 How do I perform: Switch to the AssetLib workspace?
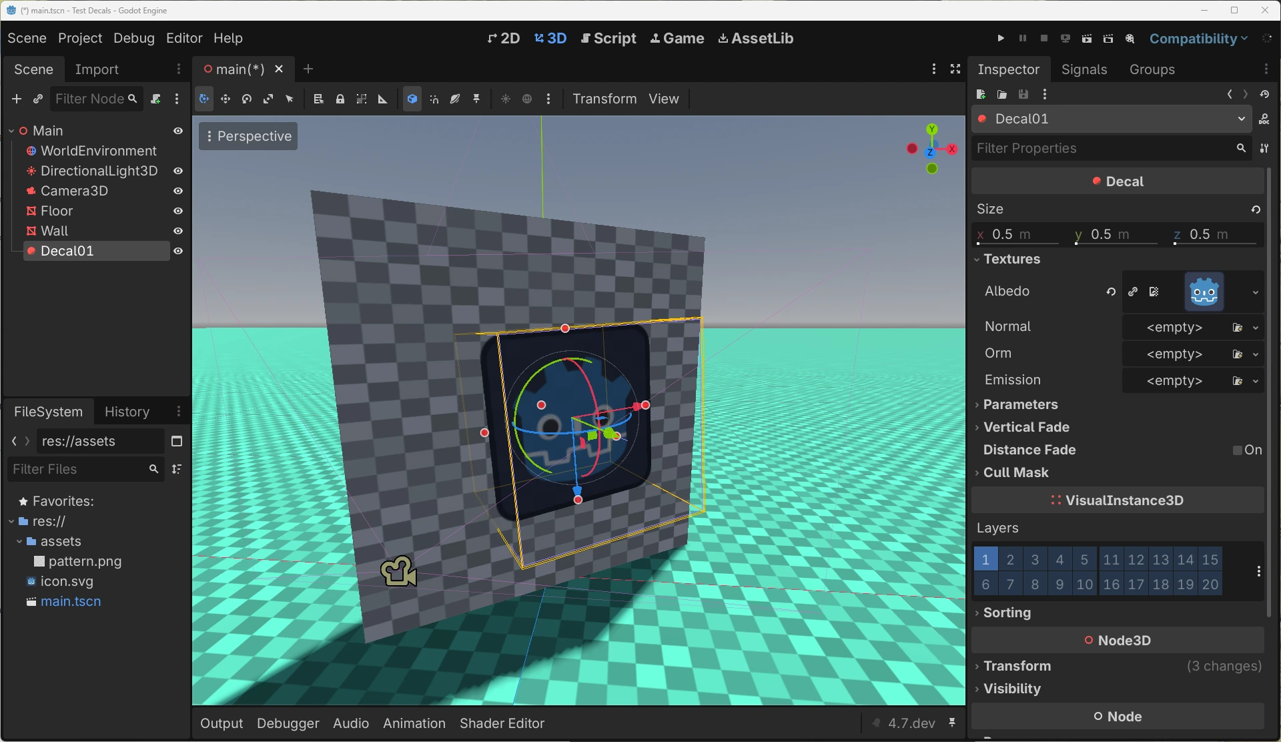point(755,38)
